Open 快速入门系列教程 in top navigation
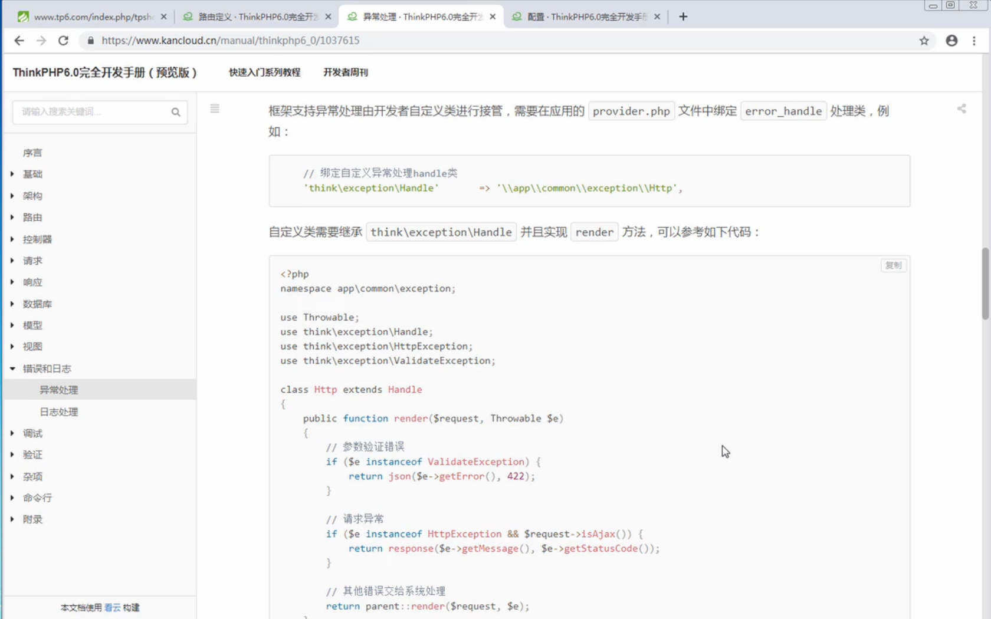This screenshot has height=619, width=991. [x=265, y=72]
